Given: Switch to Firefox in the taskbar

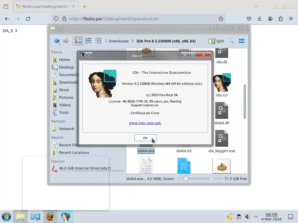Looking at the screenshot, I should coord(51,217).
